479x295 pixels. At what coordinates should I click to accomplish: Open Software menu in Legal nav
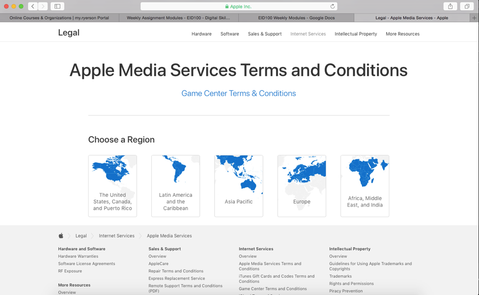point(230,34)
